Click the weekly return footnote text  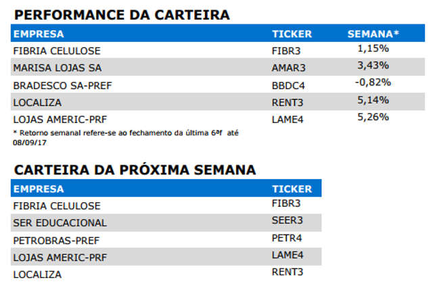126,138
